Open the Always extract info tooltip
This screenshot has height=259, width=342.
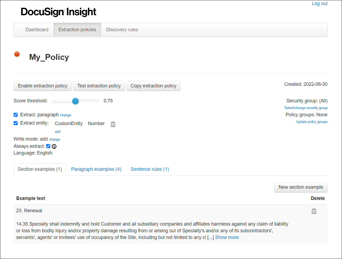[54, 146]
